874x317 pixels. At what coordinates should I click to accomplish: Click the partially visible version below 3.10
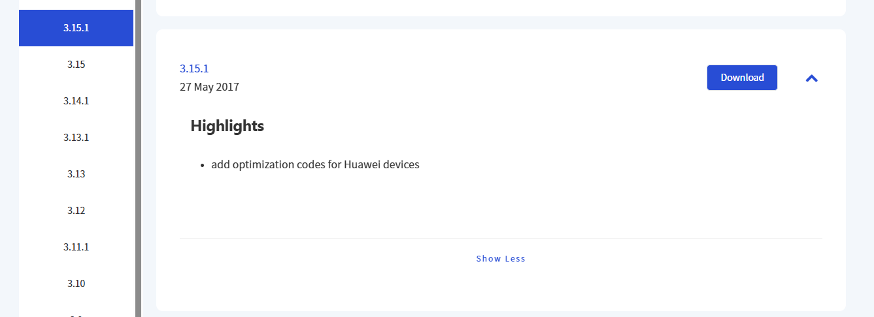pos(76,314)
